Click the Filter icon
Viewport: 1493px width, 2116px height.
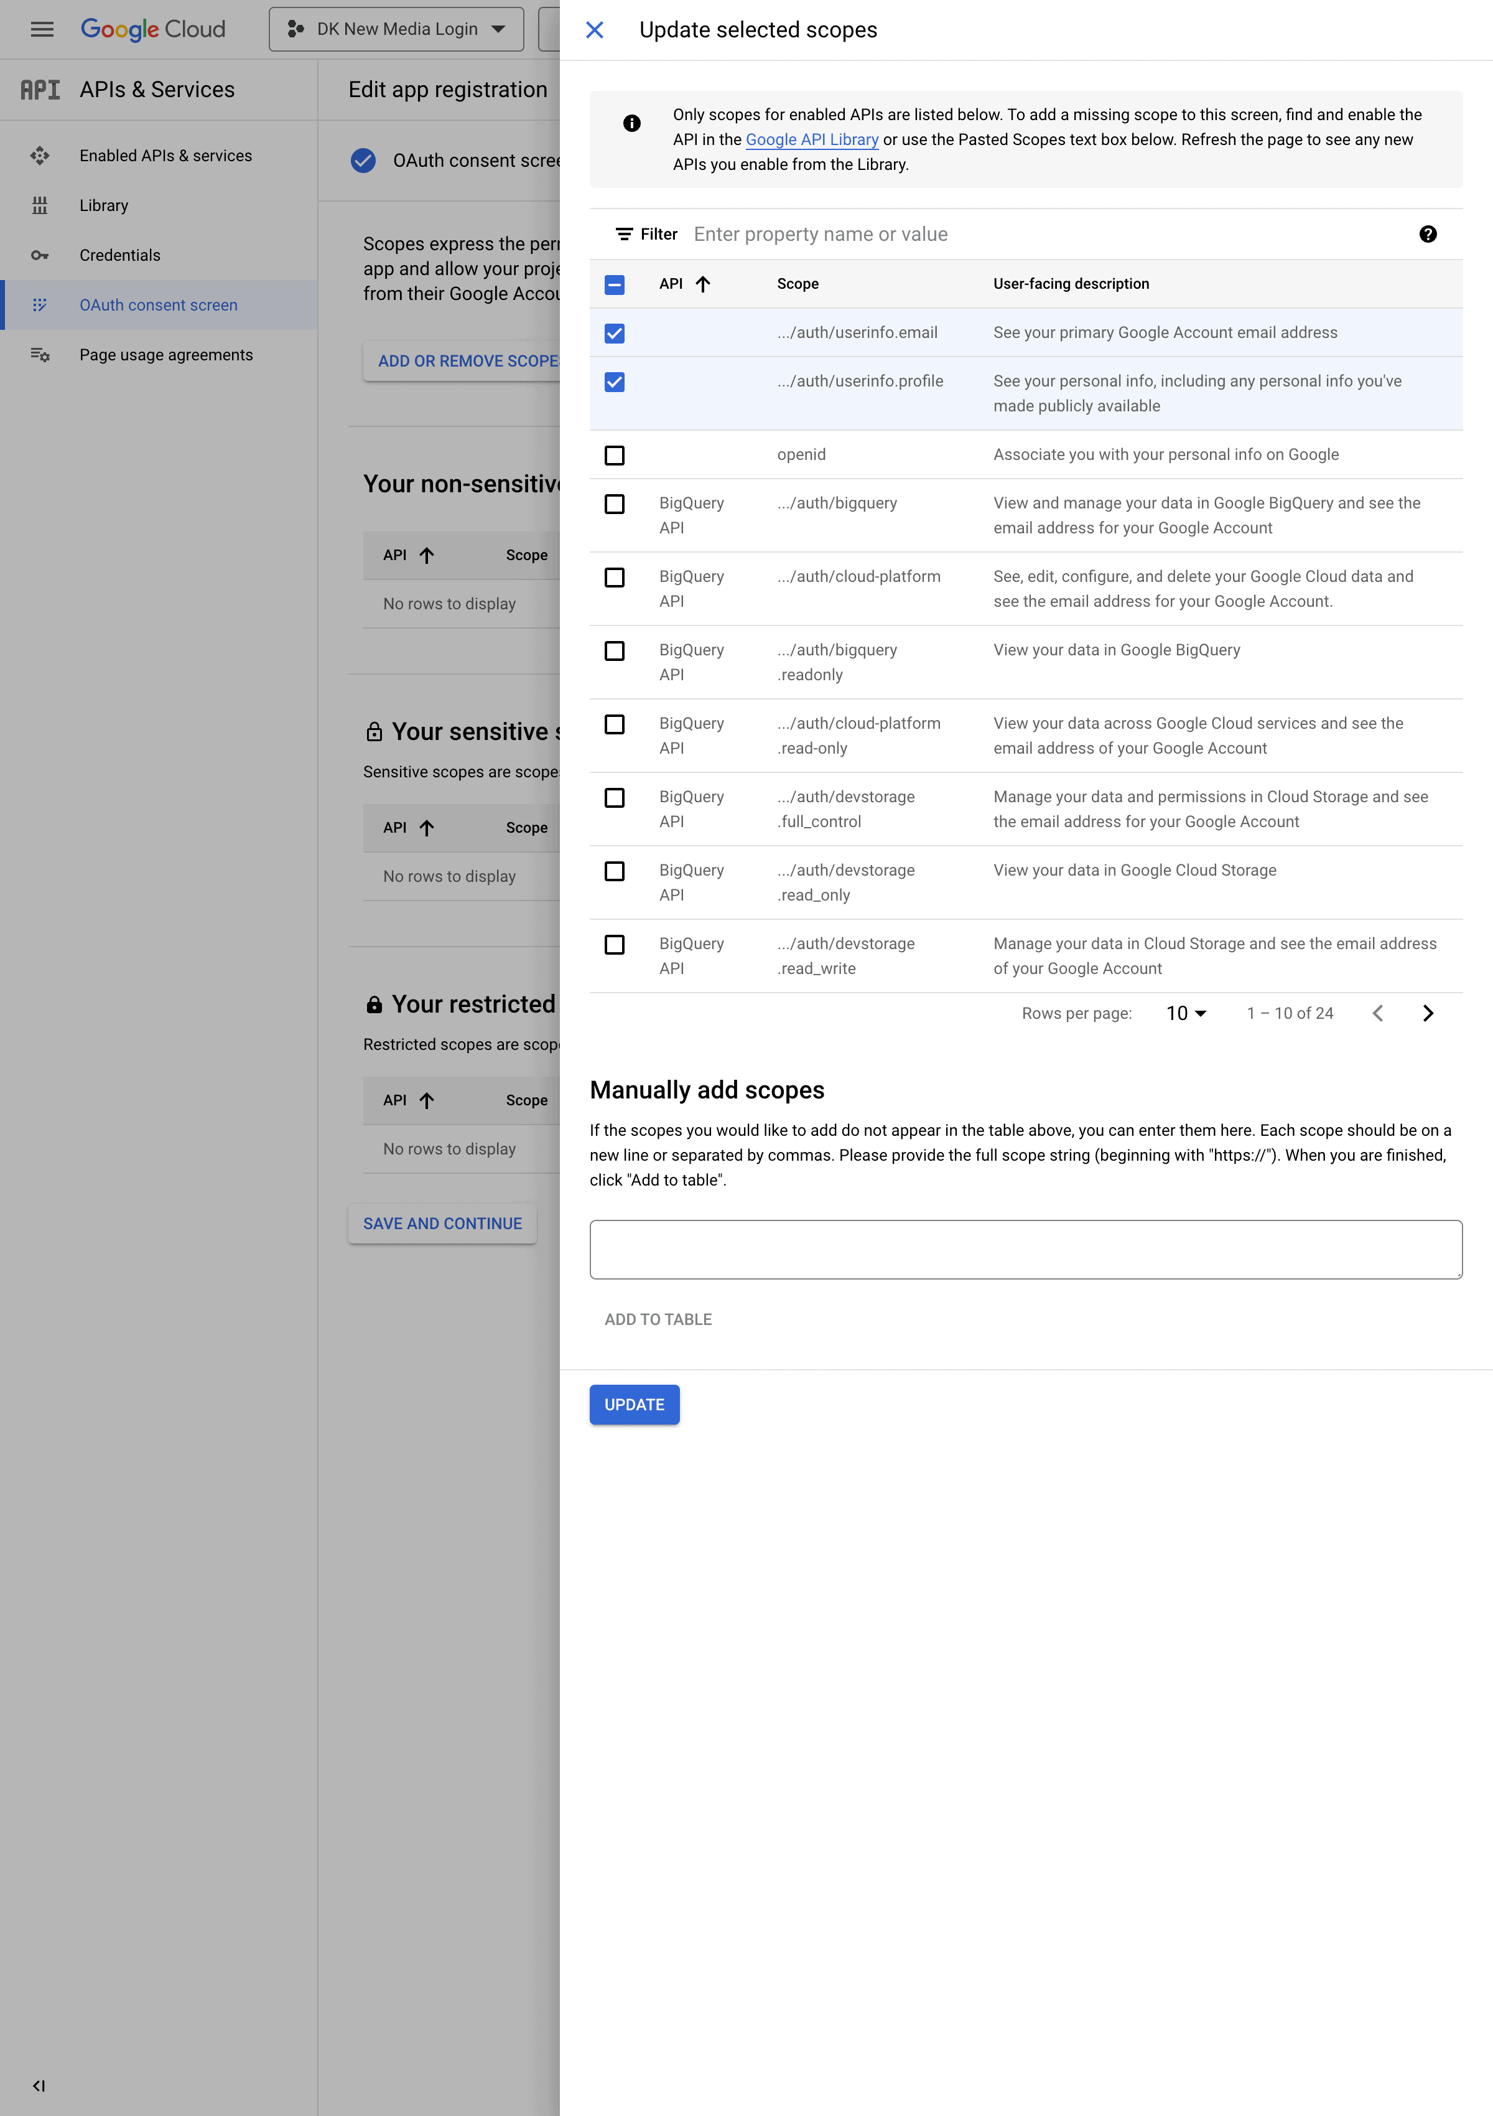[623, 234]
